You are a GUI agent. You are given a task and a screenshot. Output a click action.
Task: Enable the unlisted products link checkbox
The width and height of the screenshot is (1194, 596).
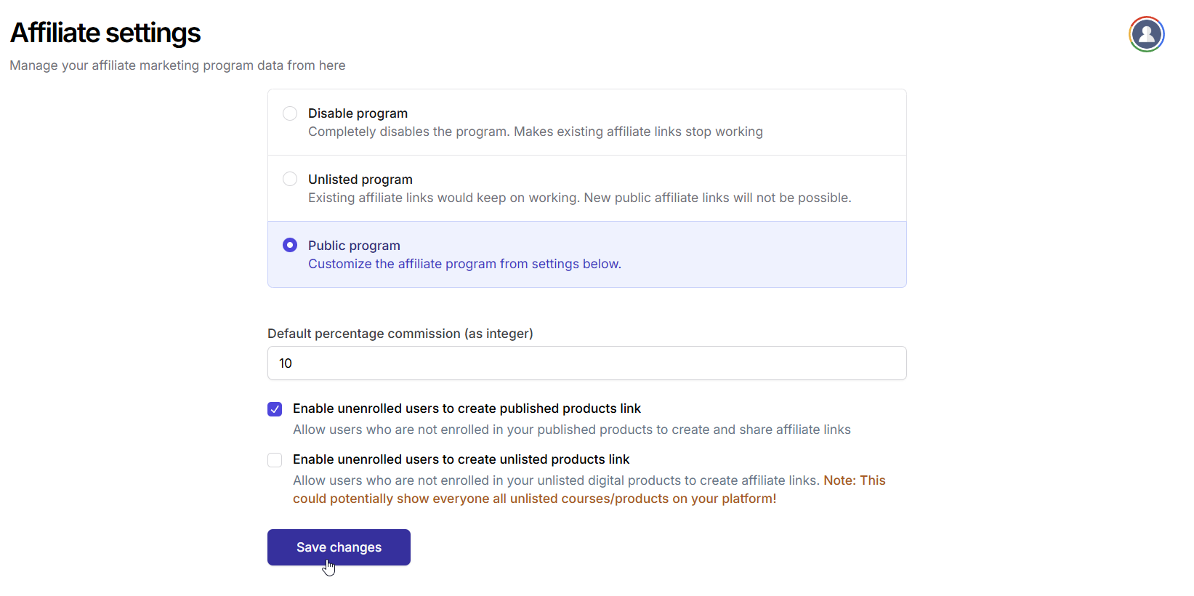pyautogui.click(x=275, y=460)
